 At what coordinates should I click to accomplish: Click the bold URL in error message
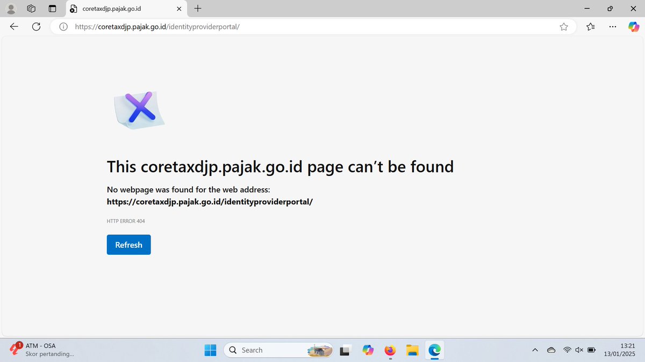point(210,202)
